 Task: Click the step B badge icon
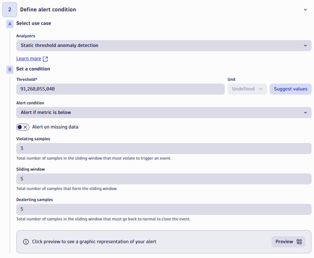tap(10, 70)
